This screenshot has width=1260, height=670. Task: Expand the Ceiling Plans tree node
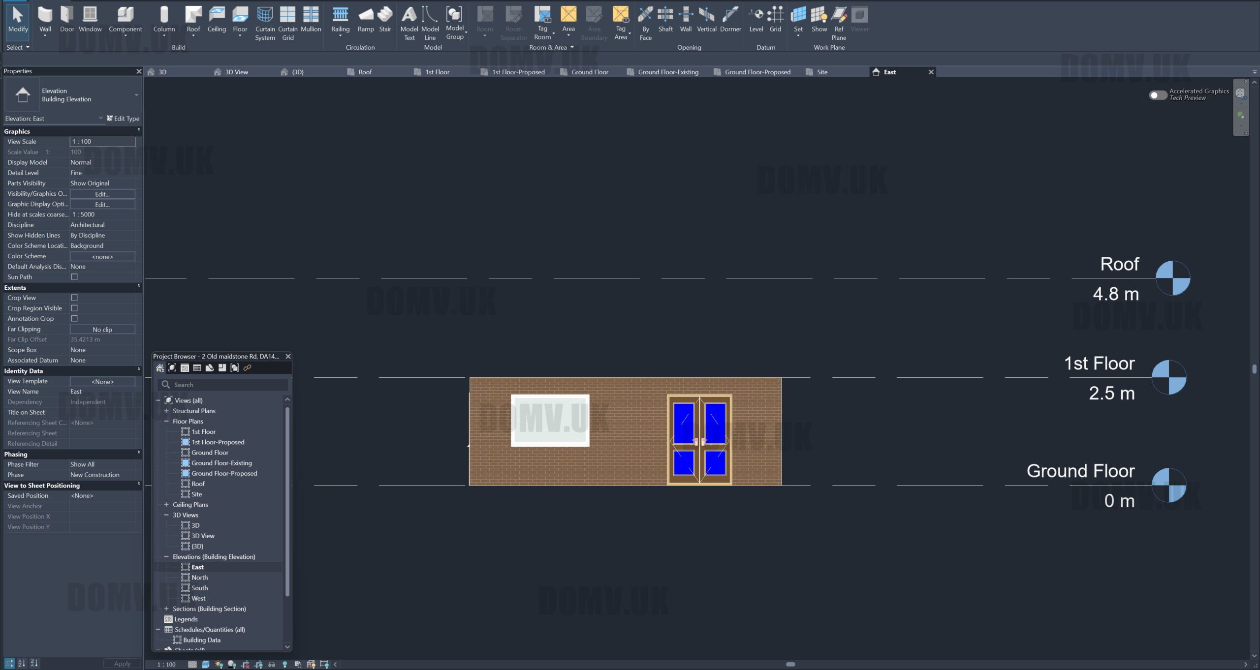[x=166, y=505]
